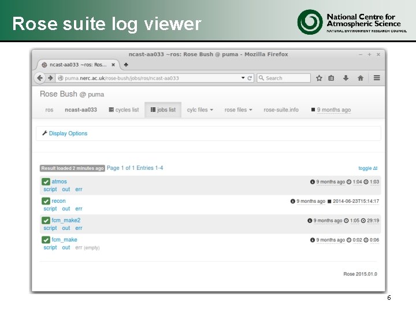Click the info icon in the atmos row
The height and width of the screenshot is (312, 416).
pyautogui.click(x=312, y=182)
